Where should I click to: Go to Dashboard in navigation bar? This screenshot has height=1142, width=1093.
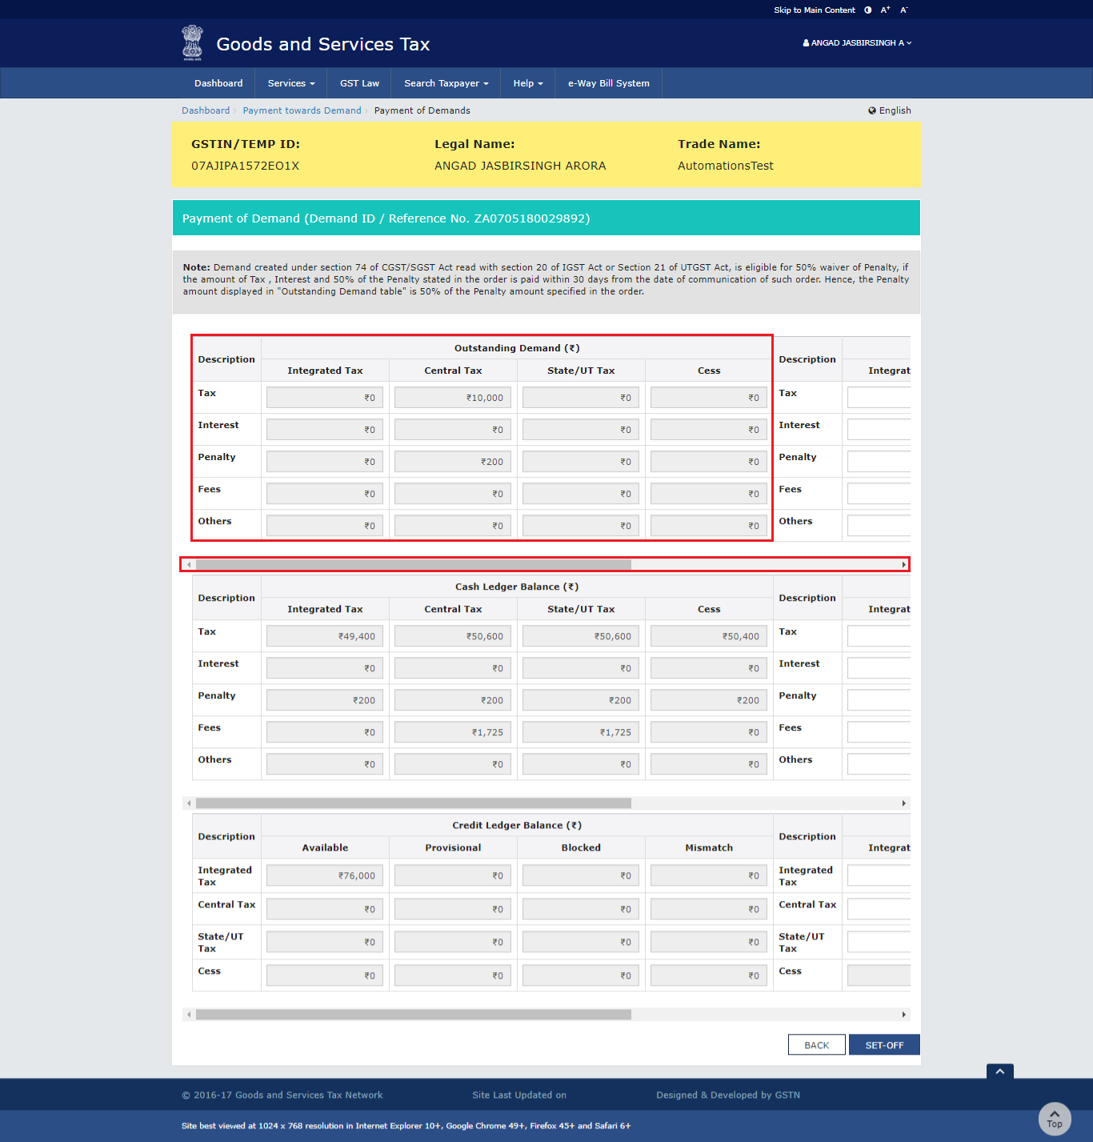(218, 83)
